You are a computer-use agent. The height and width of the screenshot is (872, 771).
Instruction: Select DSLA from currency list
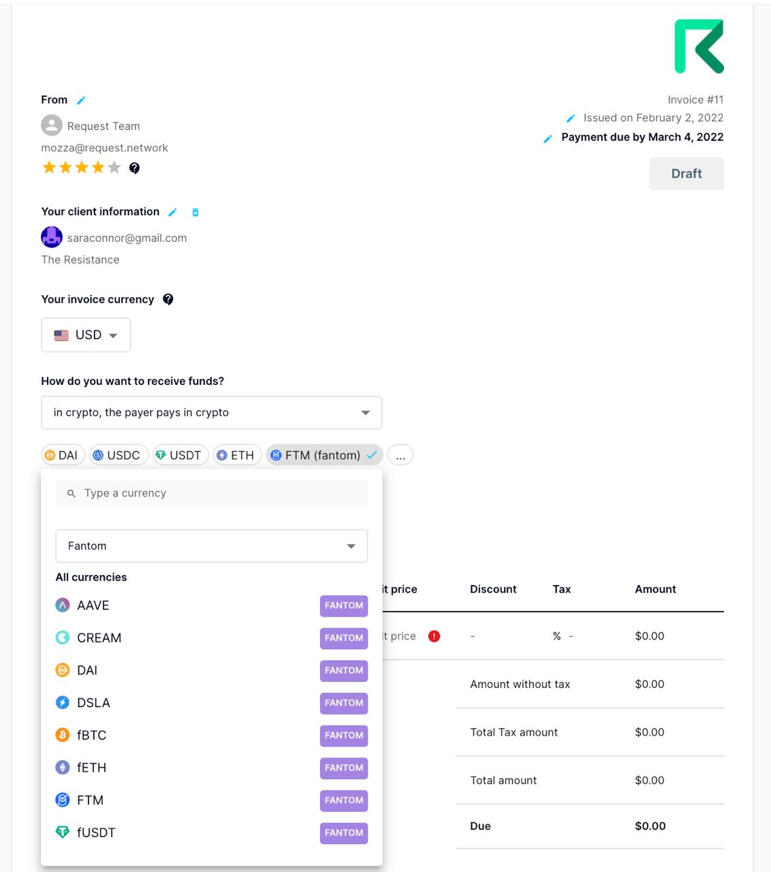pyautogui.click(x=212, y=702)
